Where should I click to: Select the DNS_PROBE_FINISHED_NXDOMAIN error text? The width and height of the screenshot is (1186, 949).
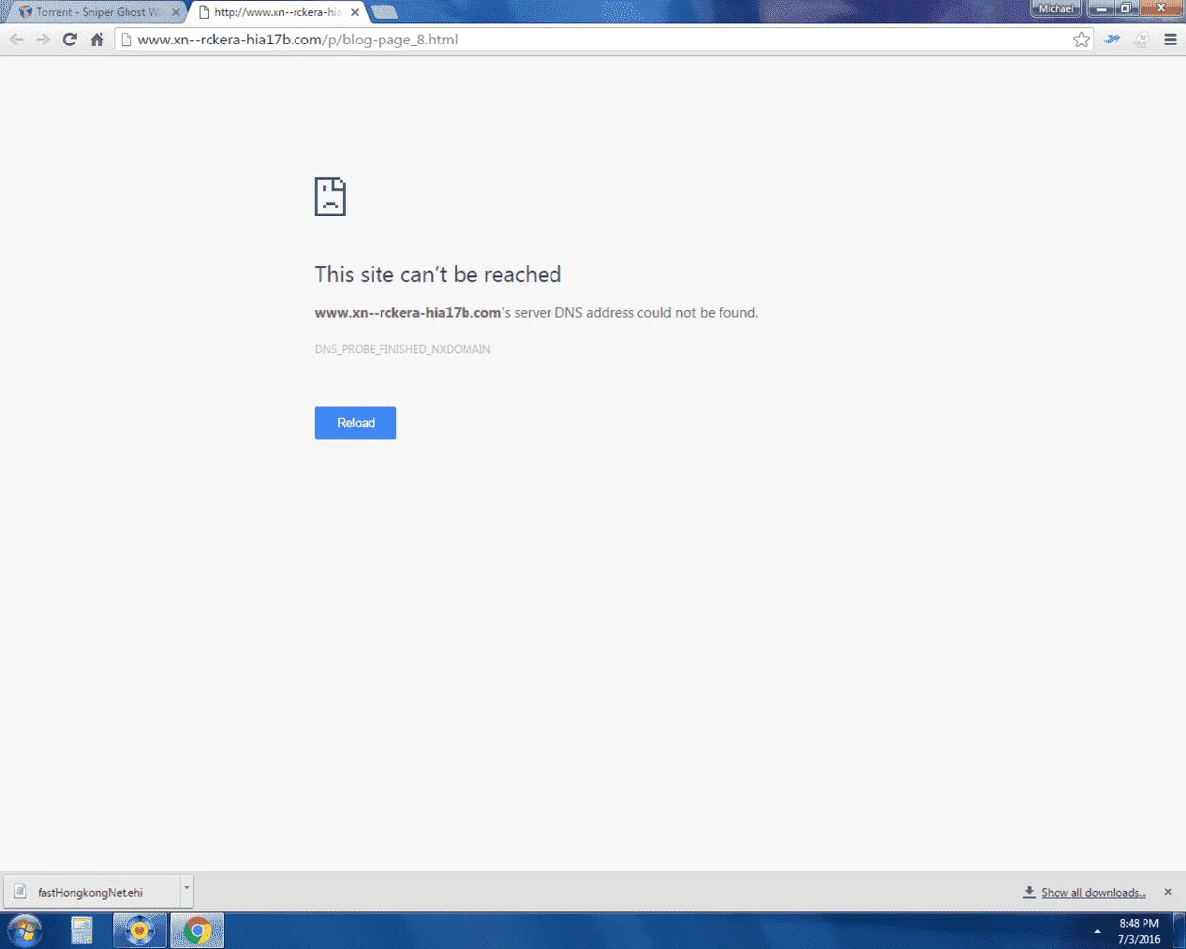click(403, 349)
